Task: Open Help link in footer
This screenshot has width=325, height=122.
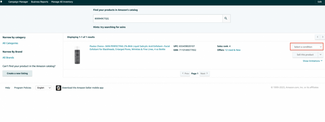Action: point(8,88)
